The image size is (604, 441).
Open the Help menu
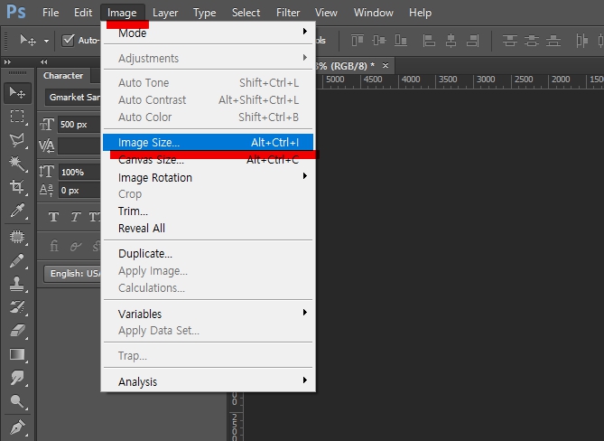pyautogui.click(x=420, y=13)
